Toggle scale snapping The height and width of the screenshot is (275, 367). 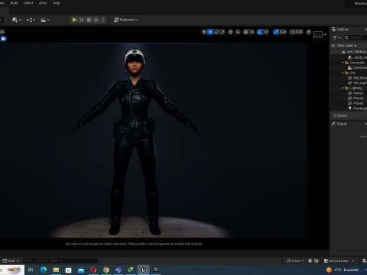[x=276, y=32]
